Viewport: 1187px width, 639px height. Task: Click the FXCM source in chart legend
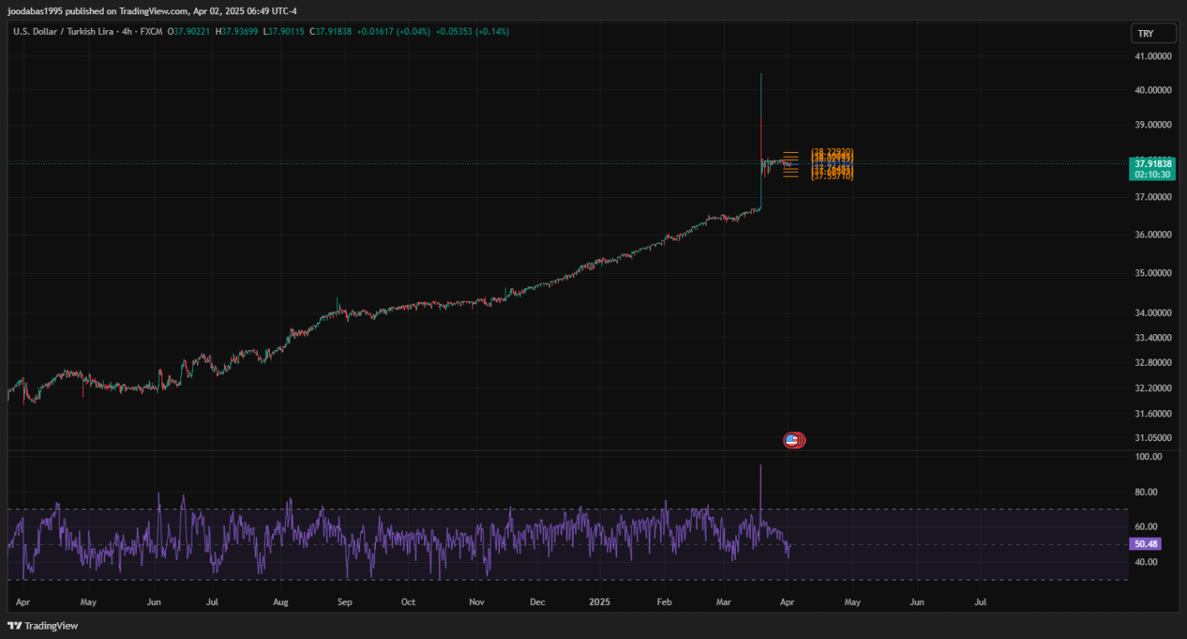[151, 32]
